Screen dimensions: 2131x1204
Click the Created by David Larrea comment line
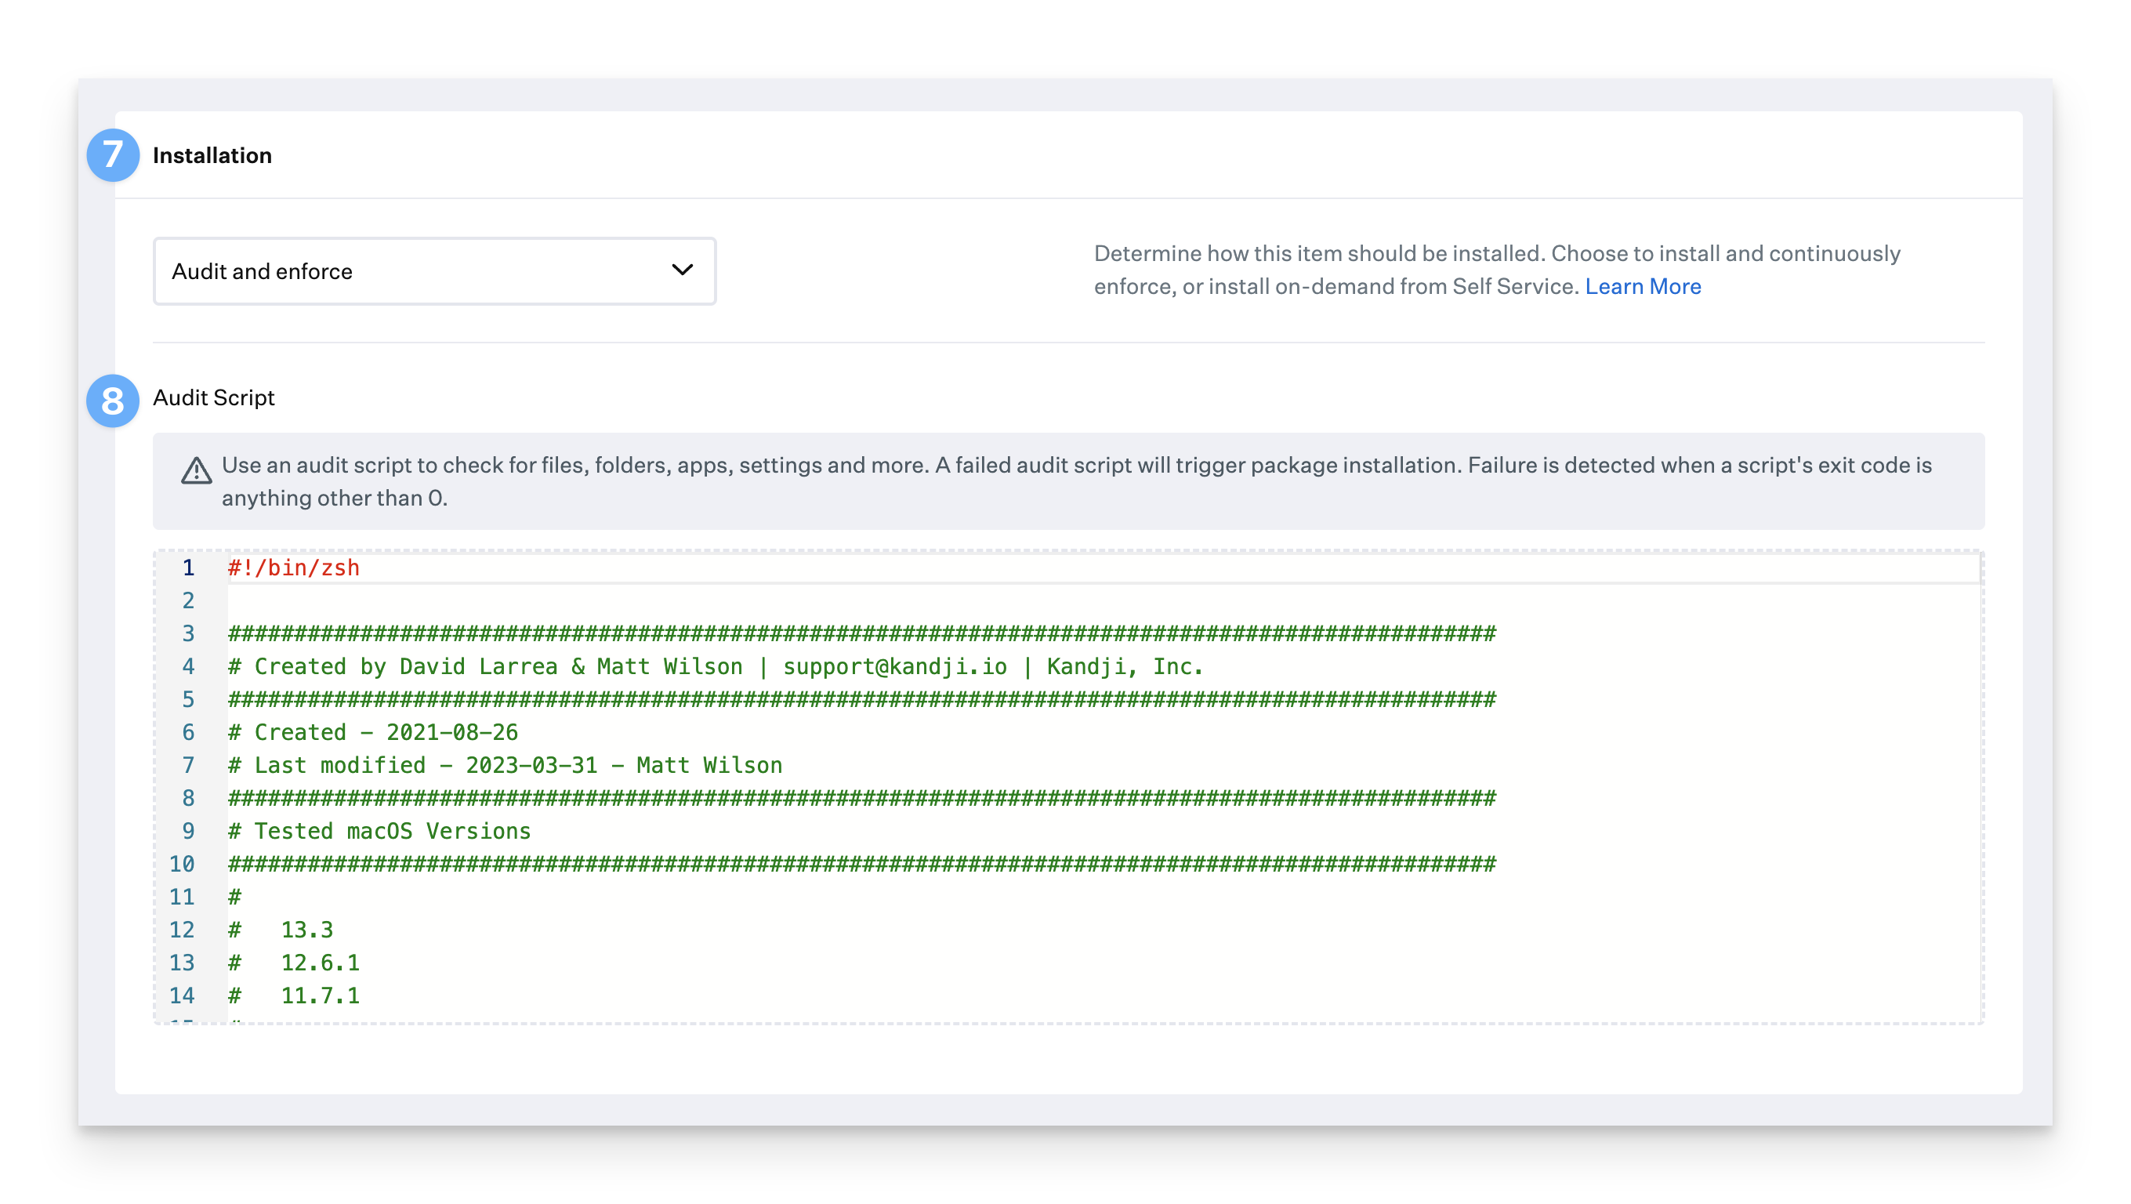[715, 667]
